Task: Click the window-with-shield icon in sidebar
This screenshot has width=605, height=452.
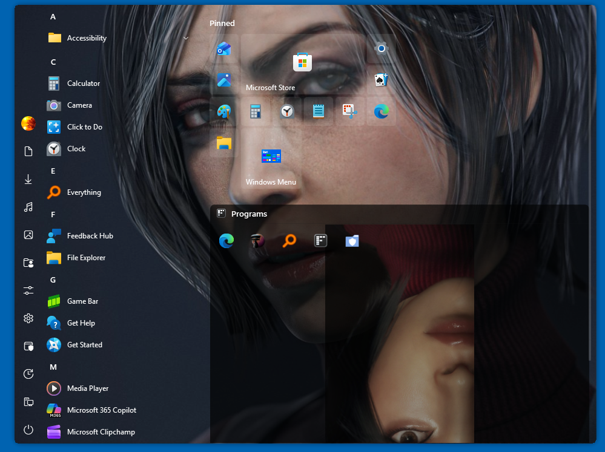Action: click(28, 346)
